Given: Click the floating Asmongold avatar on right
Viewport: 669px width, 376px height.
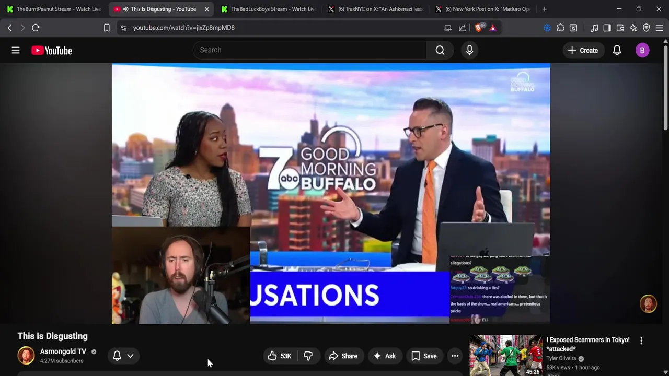Looking at the screenshot, I should [648, 304].
